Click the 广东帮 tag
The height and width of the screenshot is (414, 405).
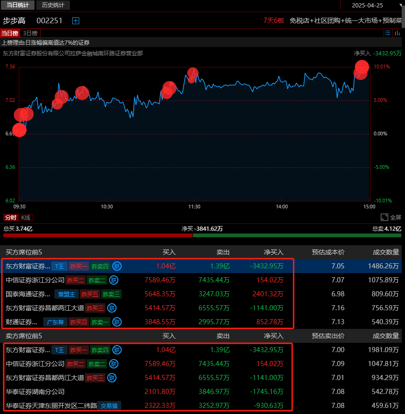[55, 322]
